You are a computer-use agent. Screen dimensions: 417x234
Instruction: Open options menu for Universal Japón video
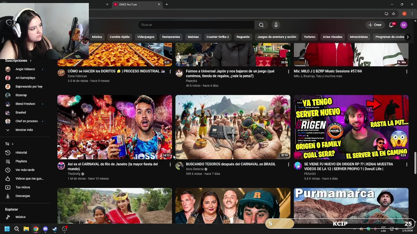288,71
